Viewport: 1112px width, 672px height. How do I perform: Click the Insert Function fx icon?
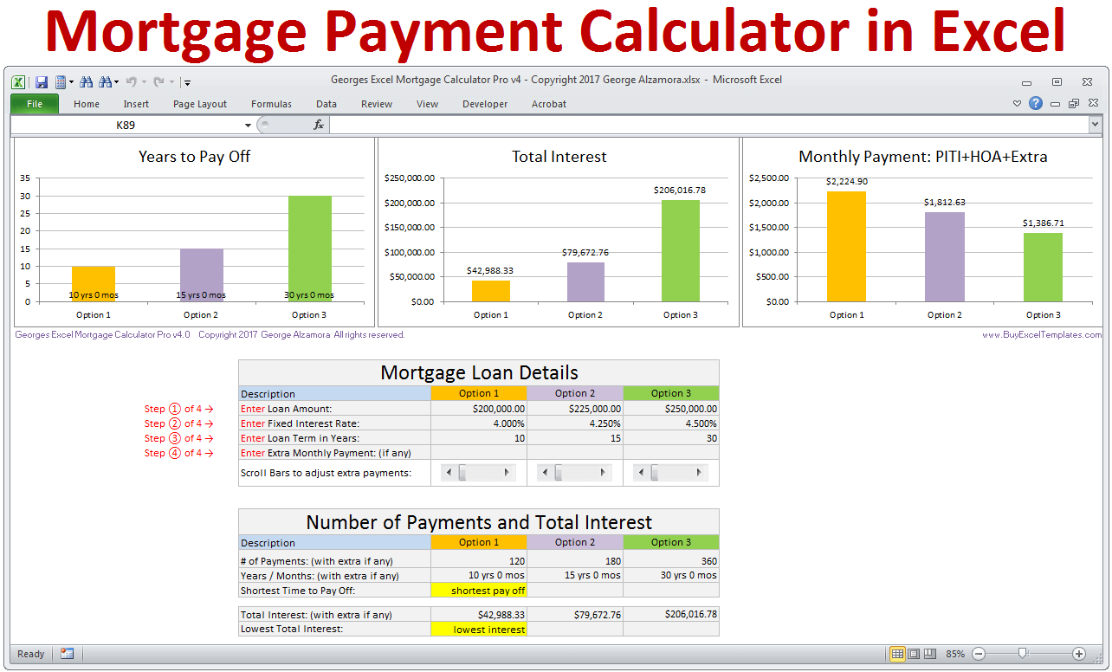pyautogui.click(x=317, y=124)
